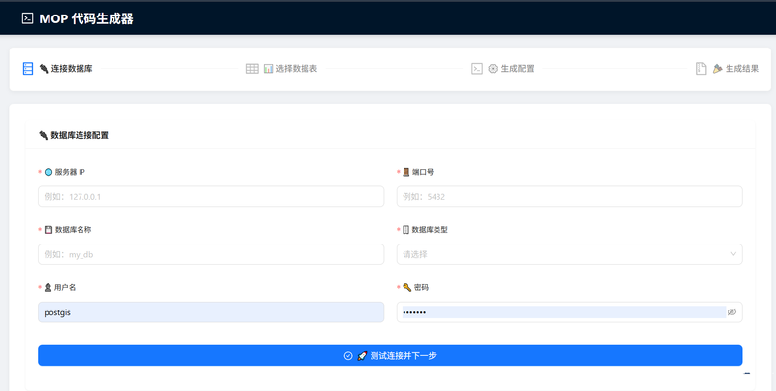Click the user icon by 用户名

[x=48, y=287]
